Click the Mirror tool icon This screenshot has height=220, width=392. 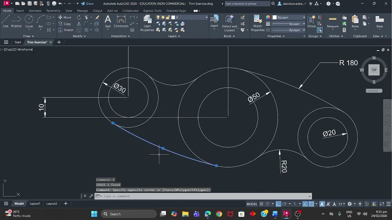click(x=79, y=24)
